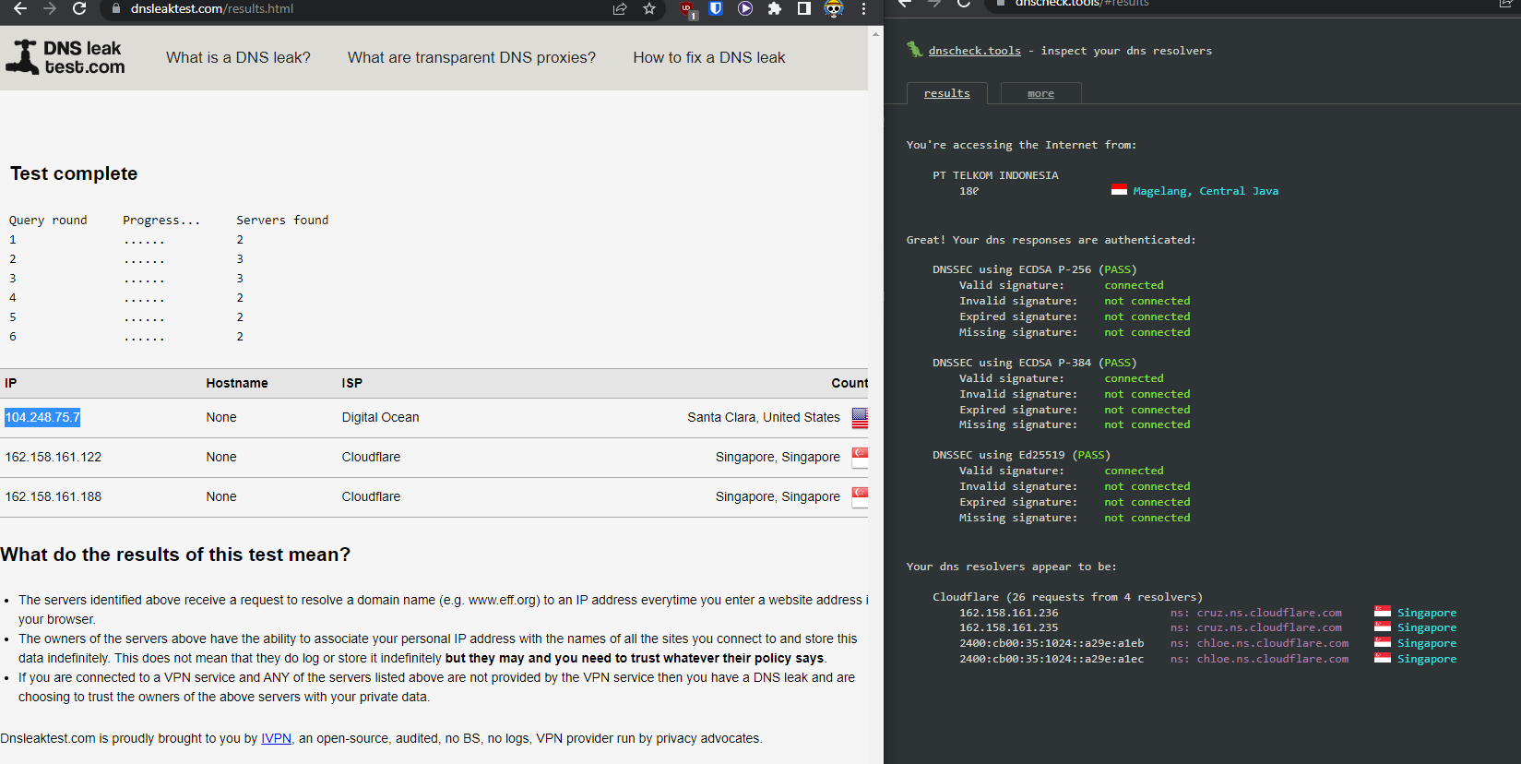This screenshot has width=1521, height=764.
Task: Open the Bitwarden shield extension icon
Action: point(716,8)
